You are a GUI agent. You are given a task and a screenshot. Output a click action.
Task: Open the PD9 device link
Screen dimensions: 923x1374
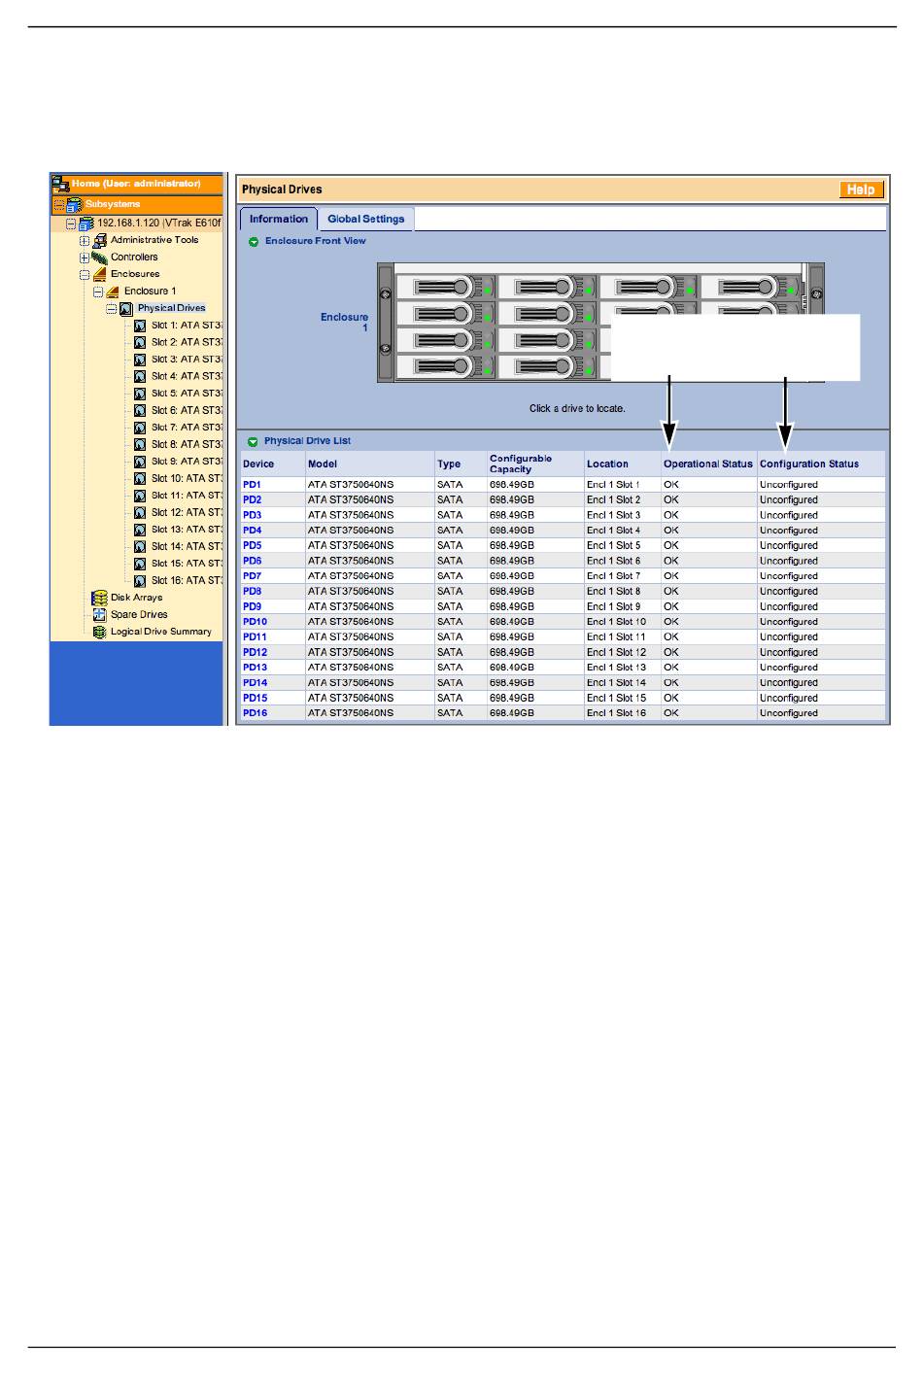(252, 607)
